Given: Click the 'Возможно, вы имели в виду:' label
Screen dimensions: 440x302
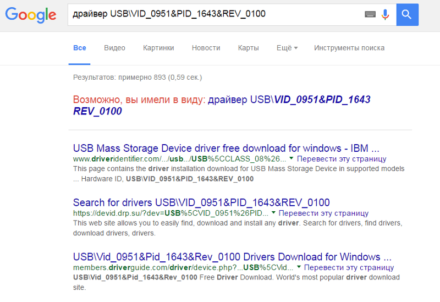Looking at the screenshot, I should [139, 100].
